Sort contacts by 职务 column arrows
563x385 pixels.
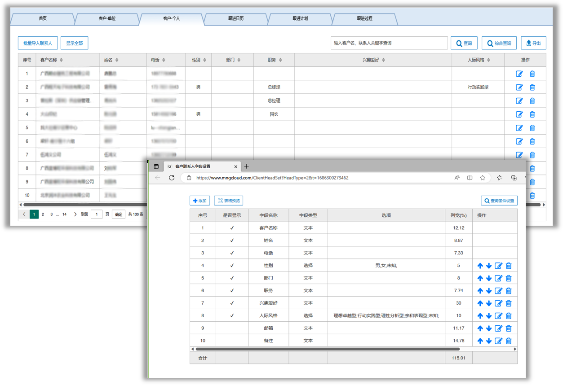pos(280,60)
